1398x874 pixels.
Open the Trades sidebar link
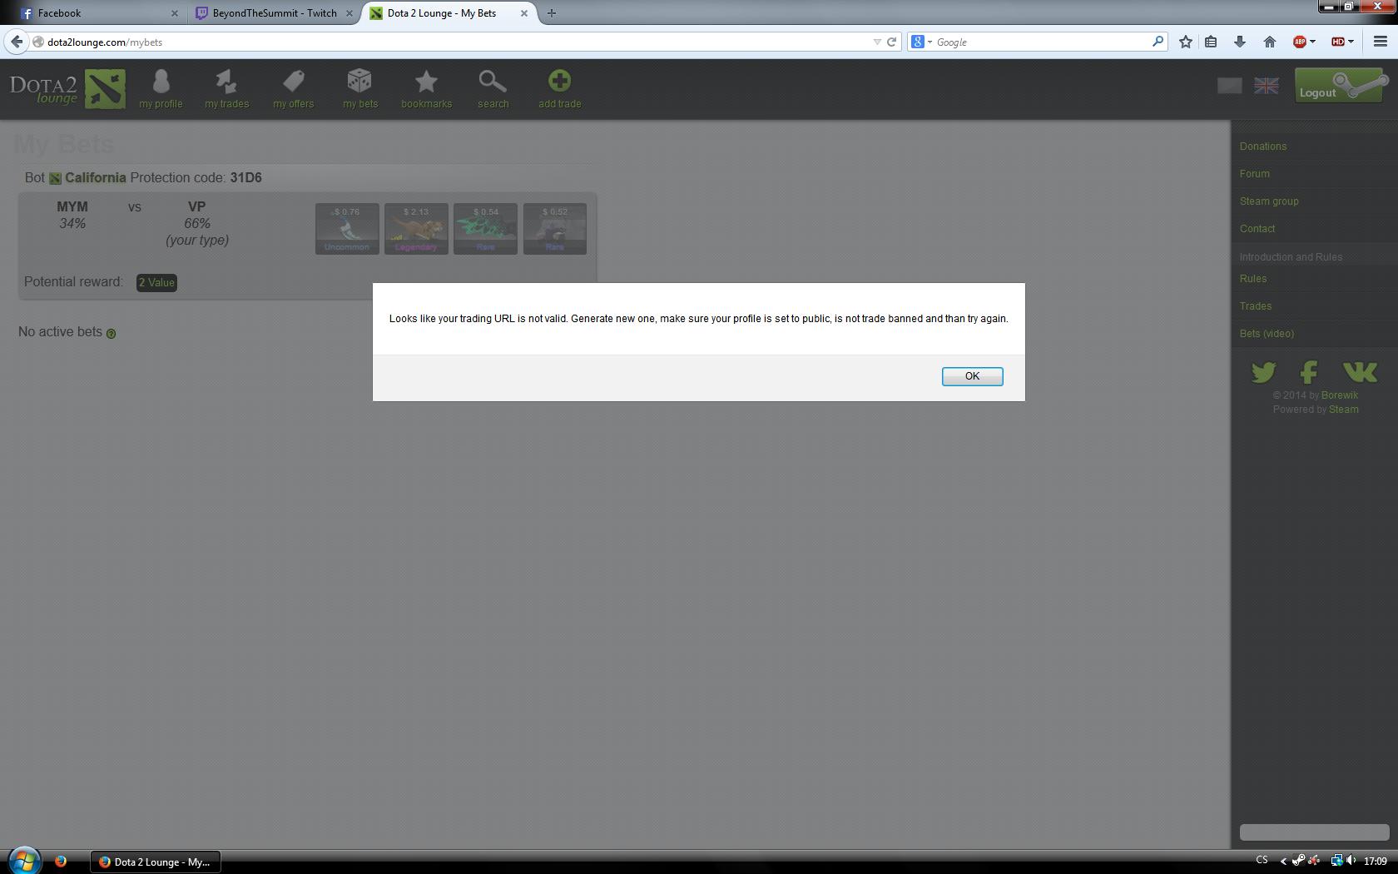(x=1256, y=306)
